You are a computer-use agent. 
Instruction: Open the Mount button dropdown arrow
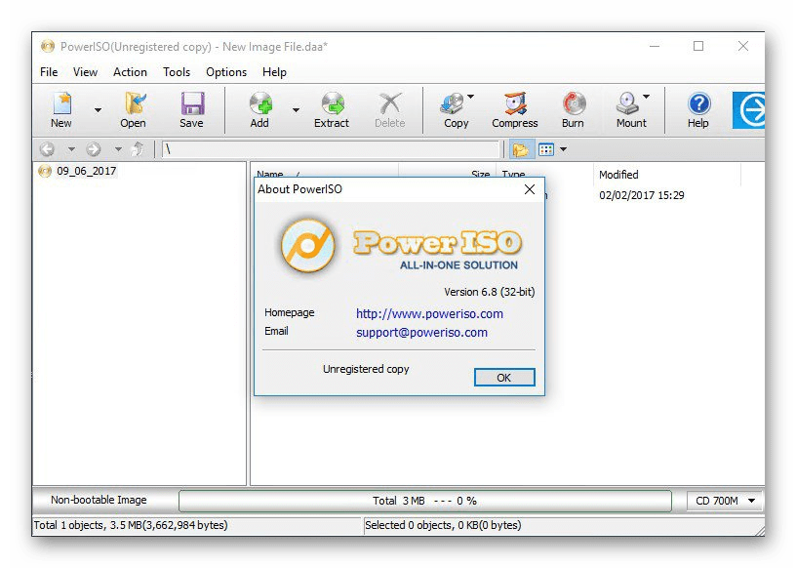pos(646,97)
